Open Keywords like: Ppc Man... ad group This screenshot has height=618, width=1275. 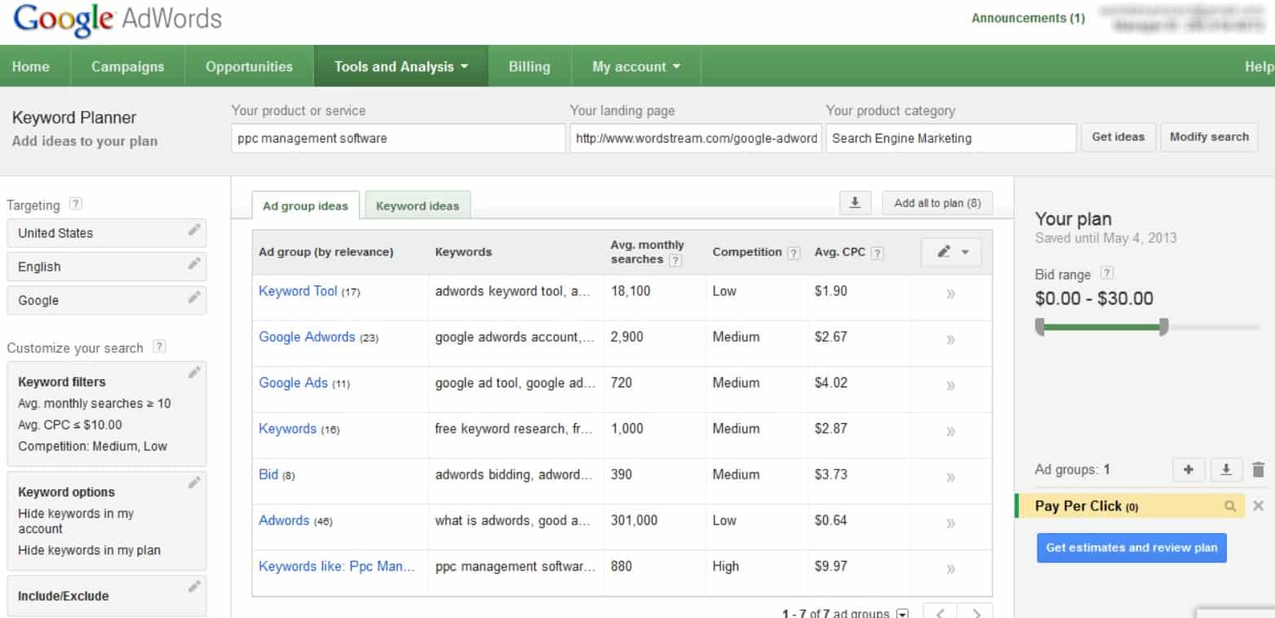337,566
